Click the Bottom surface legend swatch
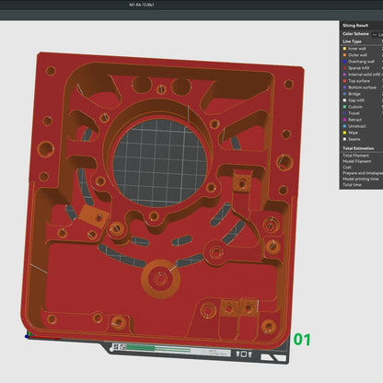383x383 pixels. pos(344,87)
